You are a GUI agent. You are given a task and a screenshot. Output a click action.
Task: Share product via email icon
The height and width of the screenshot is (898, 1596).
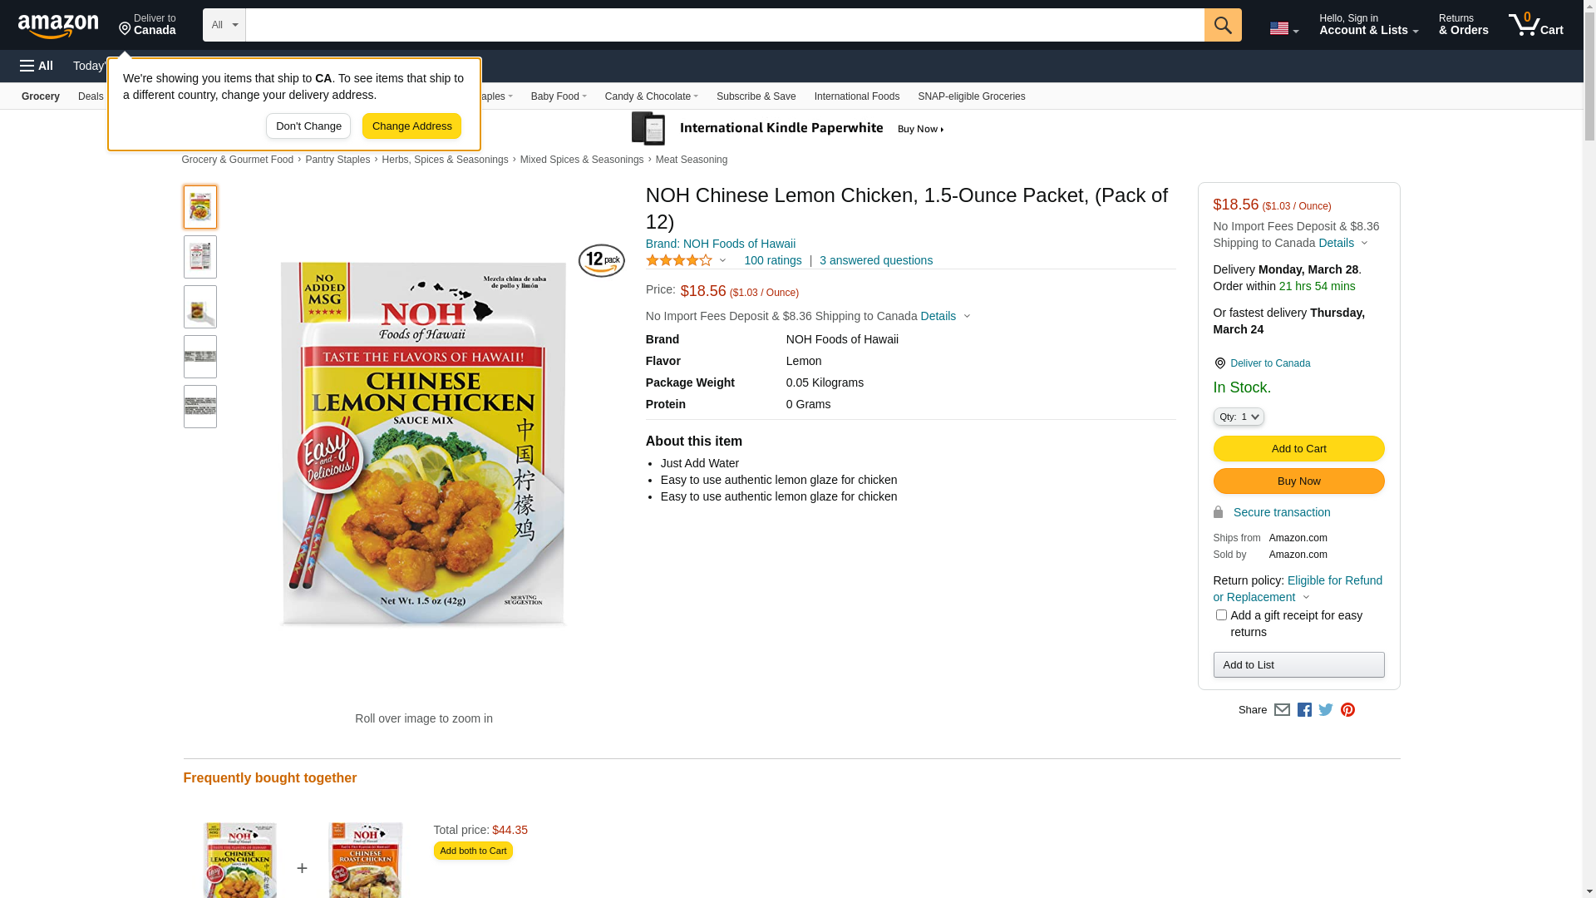point(1282,710)
